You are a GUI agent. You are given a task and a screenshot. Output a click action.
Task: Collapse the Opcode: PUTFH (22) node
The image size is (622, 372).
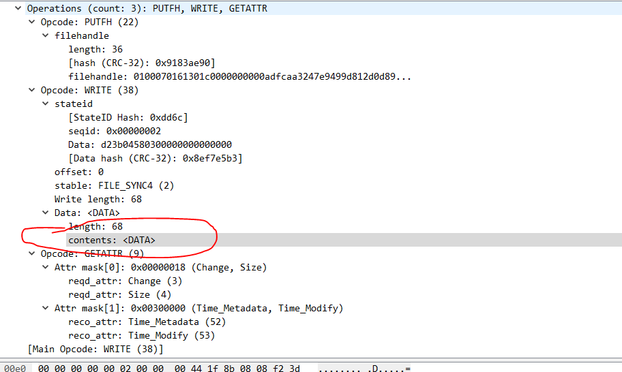point(32,22)
